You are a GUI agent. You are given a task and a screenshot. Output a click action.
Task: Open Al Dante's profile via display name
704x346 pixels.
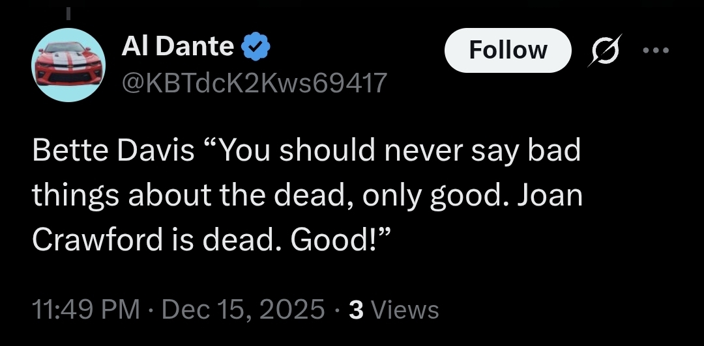tap(177, 47)
